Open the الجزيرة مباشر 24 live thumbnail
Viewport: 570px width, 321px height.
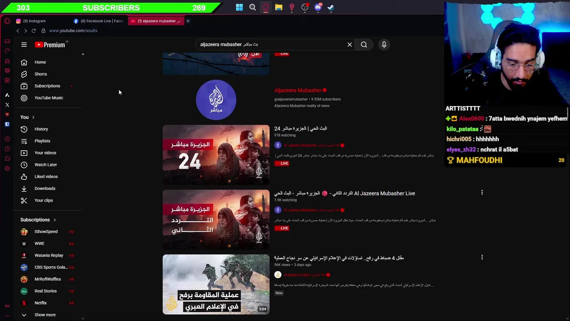(x=216, y=155)
